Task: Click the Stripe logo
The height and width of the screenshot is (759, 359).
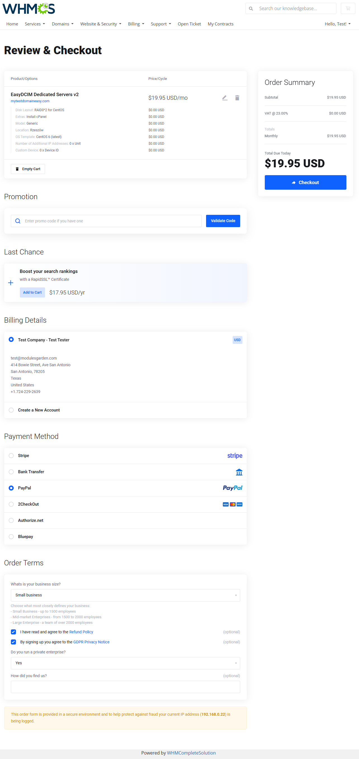Action: coord(235,456)
